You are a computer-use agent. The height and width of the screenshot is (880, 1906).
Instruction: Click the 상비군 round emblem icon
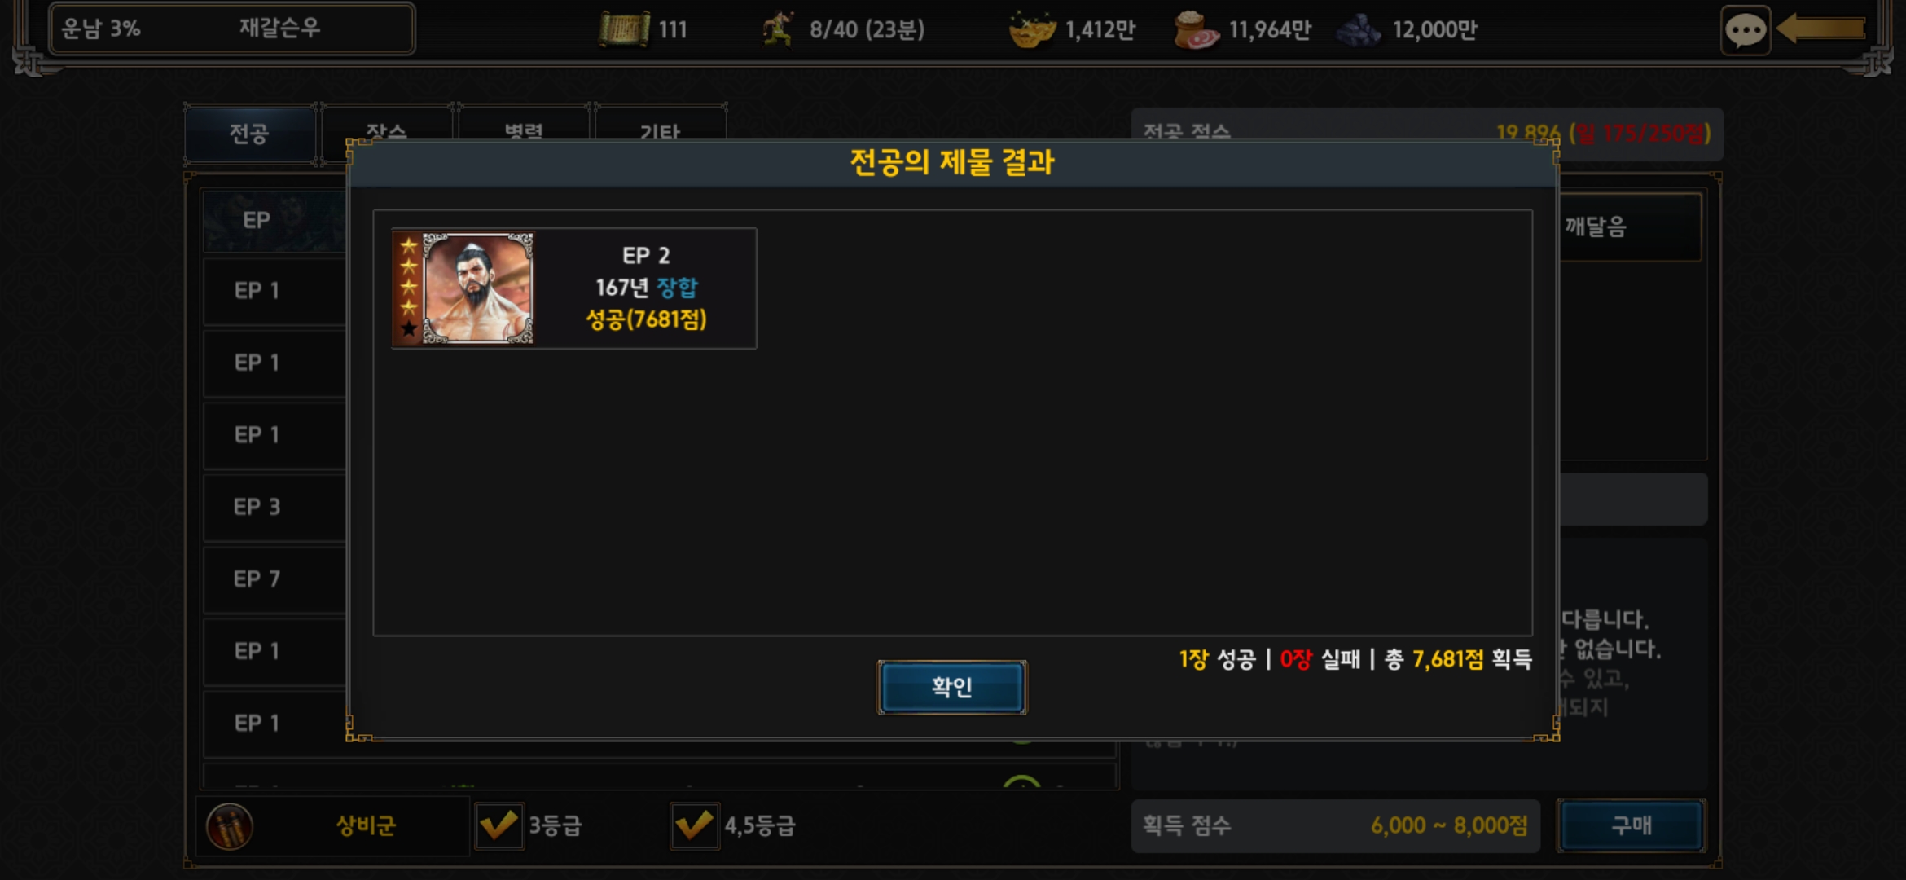point(230,826)
